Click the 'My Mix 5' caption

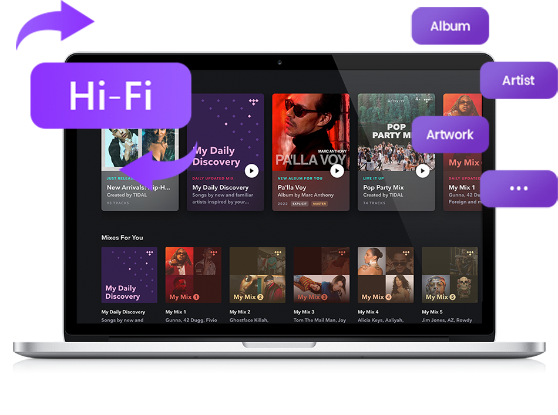click(x=432, y=312)
